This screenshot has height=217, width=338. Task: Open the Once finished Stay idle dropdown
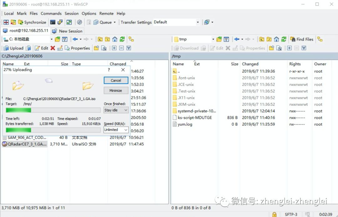point(116,110)
